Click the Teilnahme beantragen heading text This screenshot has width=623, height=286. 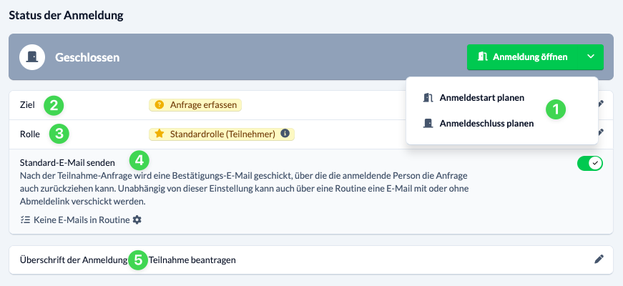[192, 260]
